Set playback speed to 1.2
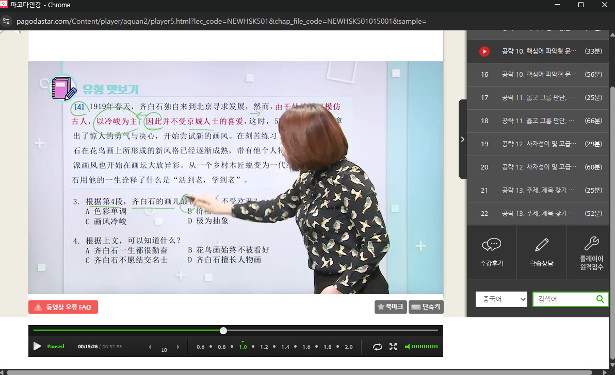Screen dimensions: 615x375 (264, 347)
